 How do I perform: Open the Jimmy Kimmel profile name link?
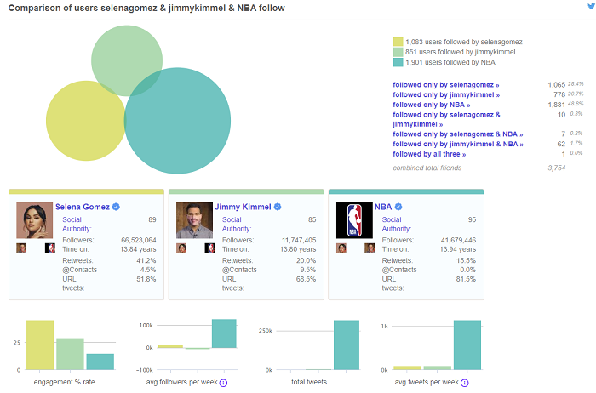243,207
